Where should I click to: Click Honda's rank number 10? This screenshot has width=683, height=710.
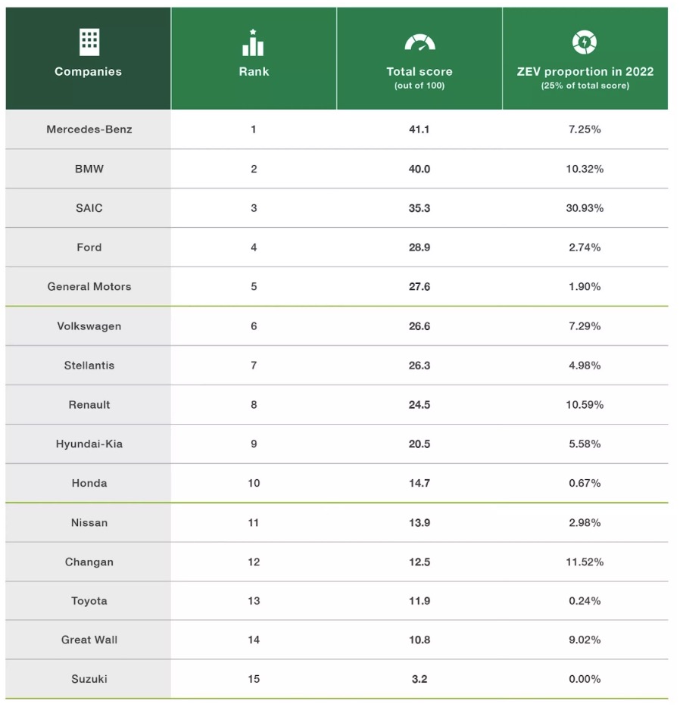tap(254, 483)
